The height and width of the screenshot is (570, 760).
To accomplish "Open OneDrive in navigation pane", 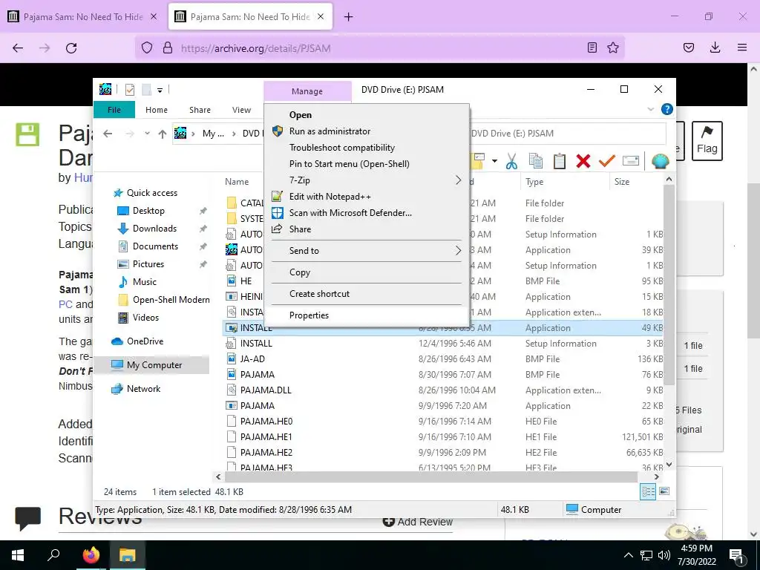I will pos(145,341).
